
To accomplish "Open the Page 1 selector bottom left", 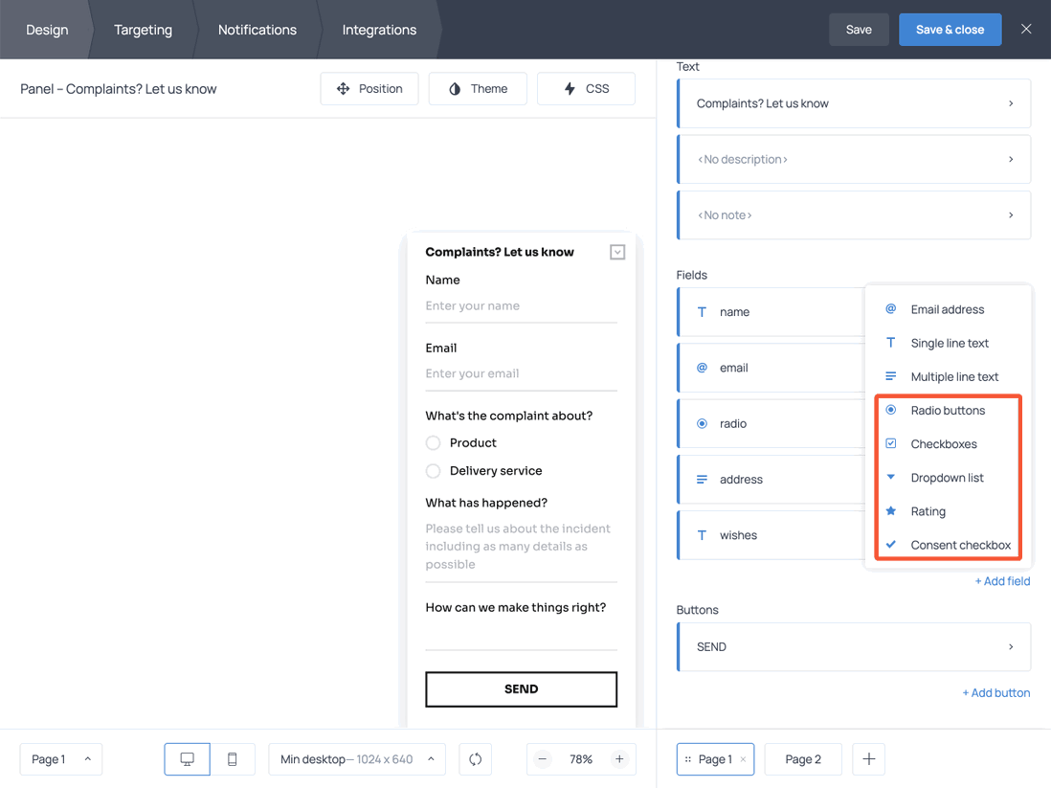I will 60,758.
